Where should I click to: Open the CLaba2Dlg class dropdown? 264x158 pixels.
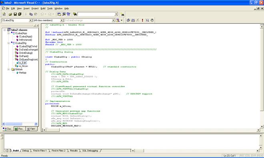pos(30,20)
